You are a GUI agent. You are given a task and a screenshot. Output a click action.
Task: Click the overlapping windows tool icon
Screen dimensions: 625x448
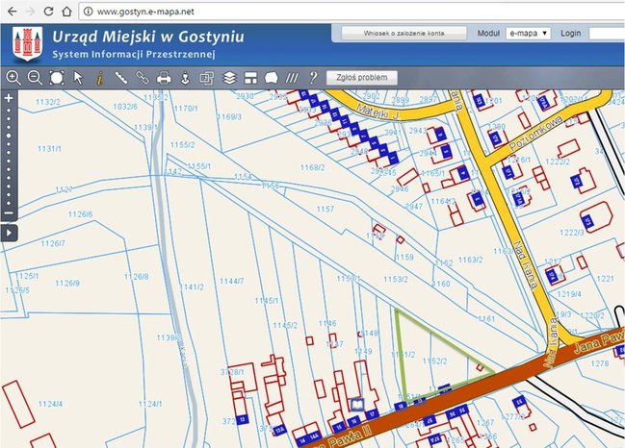[x=206, y=78]
